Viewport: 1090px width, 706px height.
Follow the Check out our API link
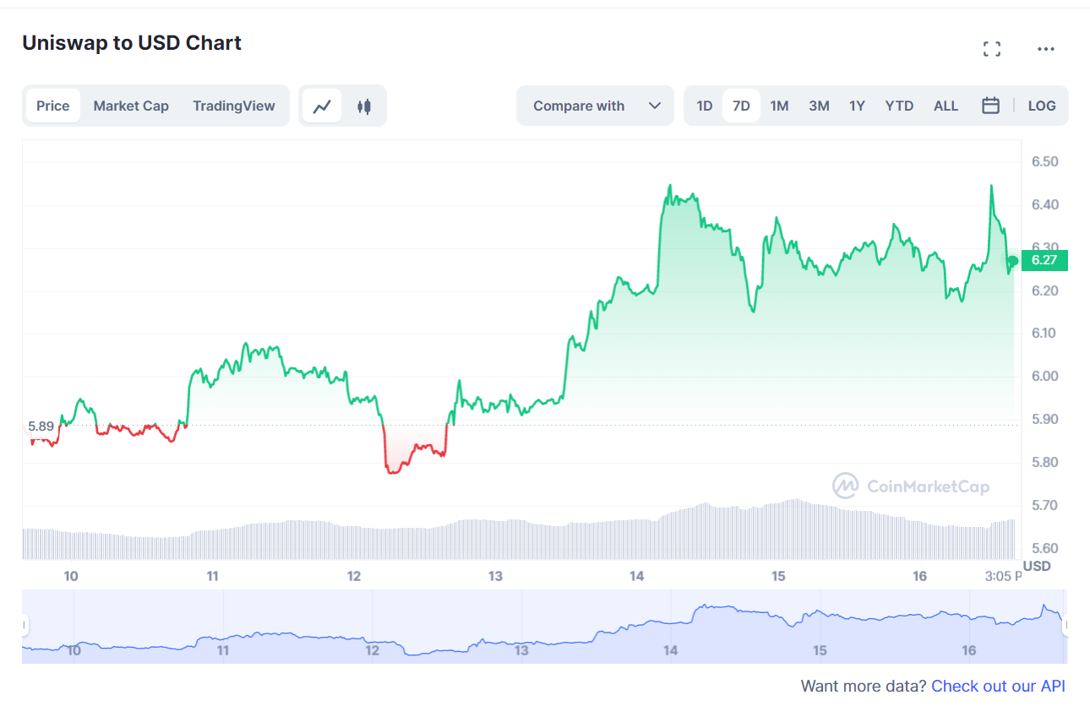[998, 686]
